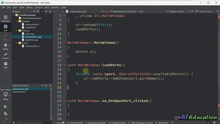The height and width of the screenshot is (124, 220).
Task: Toggle left sidebar visibility
Action: coord(14,123)
